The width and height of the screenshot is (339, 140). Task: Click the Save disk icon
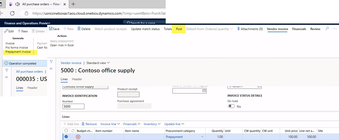[51, 29]
